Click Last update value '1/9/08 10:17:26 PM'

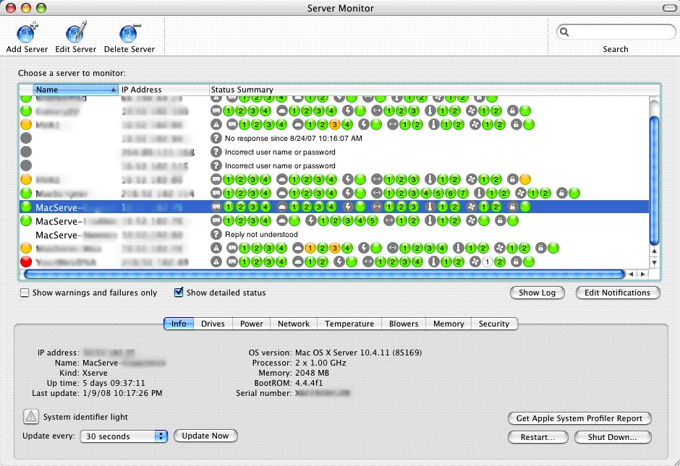pyautogui.click(x=122, y=393)
